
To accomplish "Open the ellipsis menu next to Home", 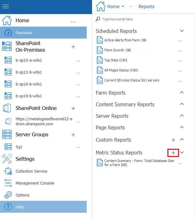I will click(73, 22).
